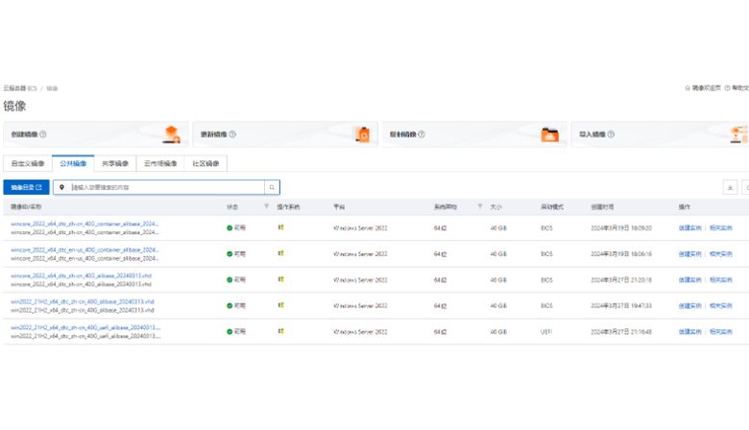Click Windows OS icon in wincore en-us container row
Viewport: 749px width, 430px height.
[280, 253]
